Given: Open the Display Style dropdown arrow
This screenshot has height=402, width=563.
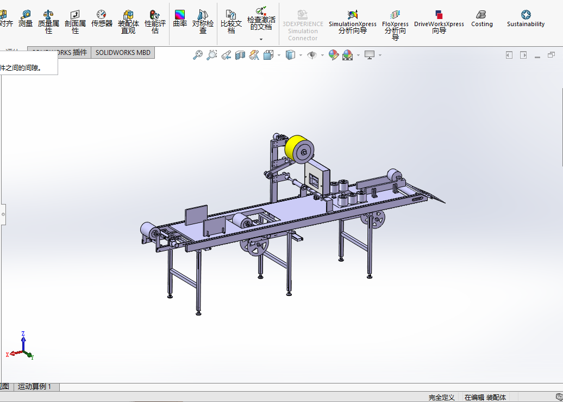Looking at the screenshot, I should [x=301, y=55].
